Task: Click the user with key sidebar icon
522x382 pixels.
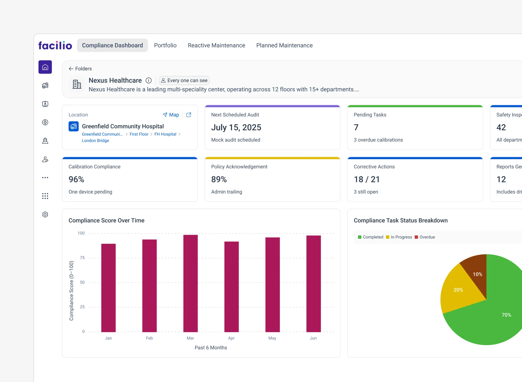Action: pyautogui.click(x=45, y=159)
